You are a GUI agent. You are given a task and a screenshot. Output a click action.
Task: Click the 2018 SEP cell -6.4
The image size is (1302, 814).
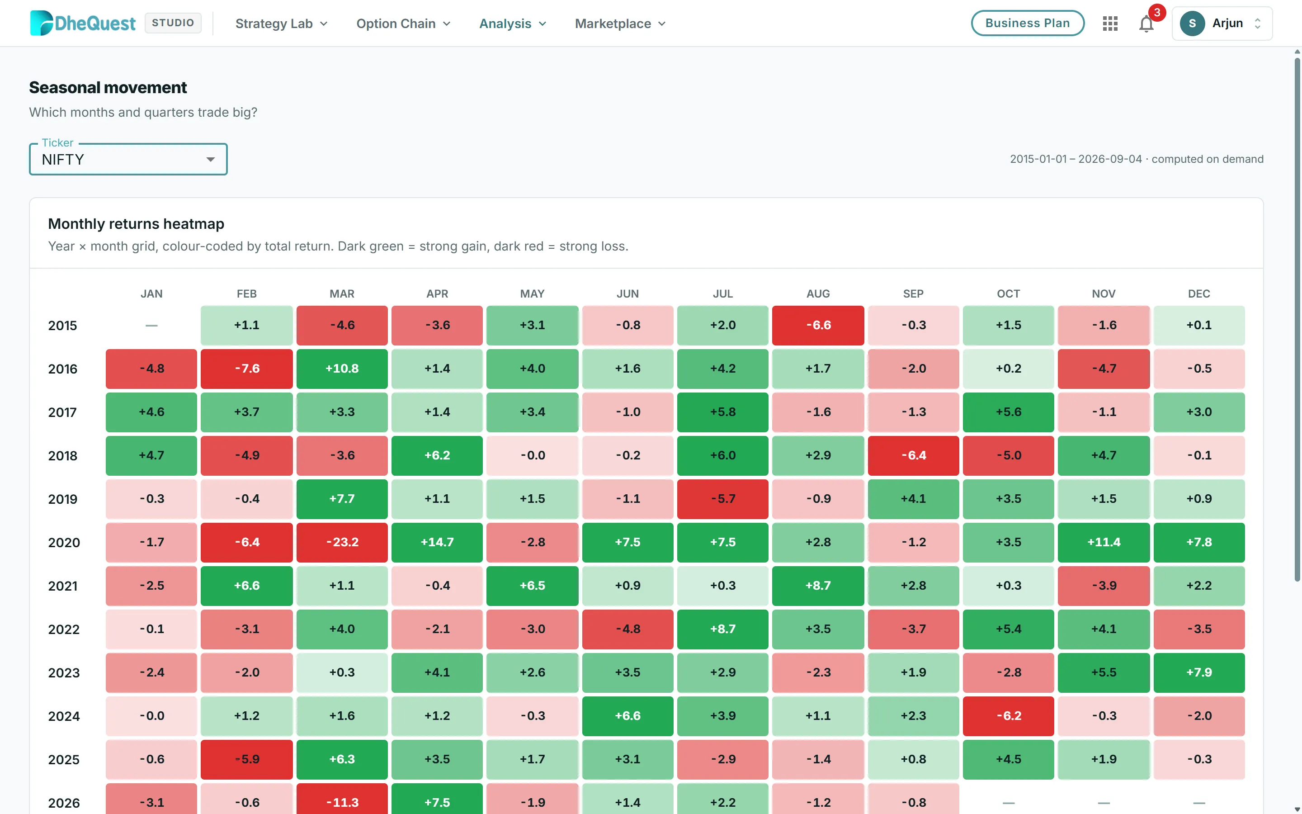tap(913, 455)
